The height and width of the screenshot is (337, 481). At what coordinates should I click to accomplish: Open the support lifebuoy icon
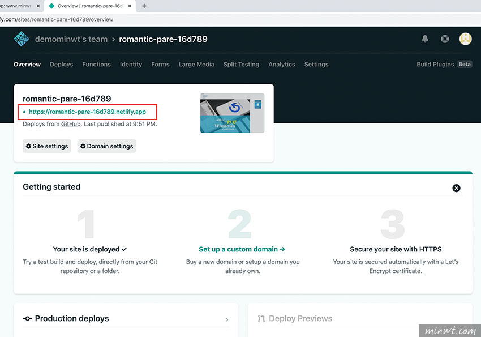pos(445,39)
